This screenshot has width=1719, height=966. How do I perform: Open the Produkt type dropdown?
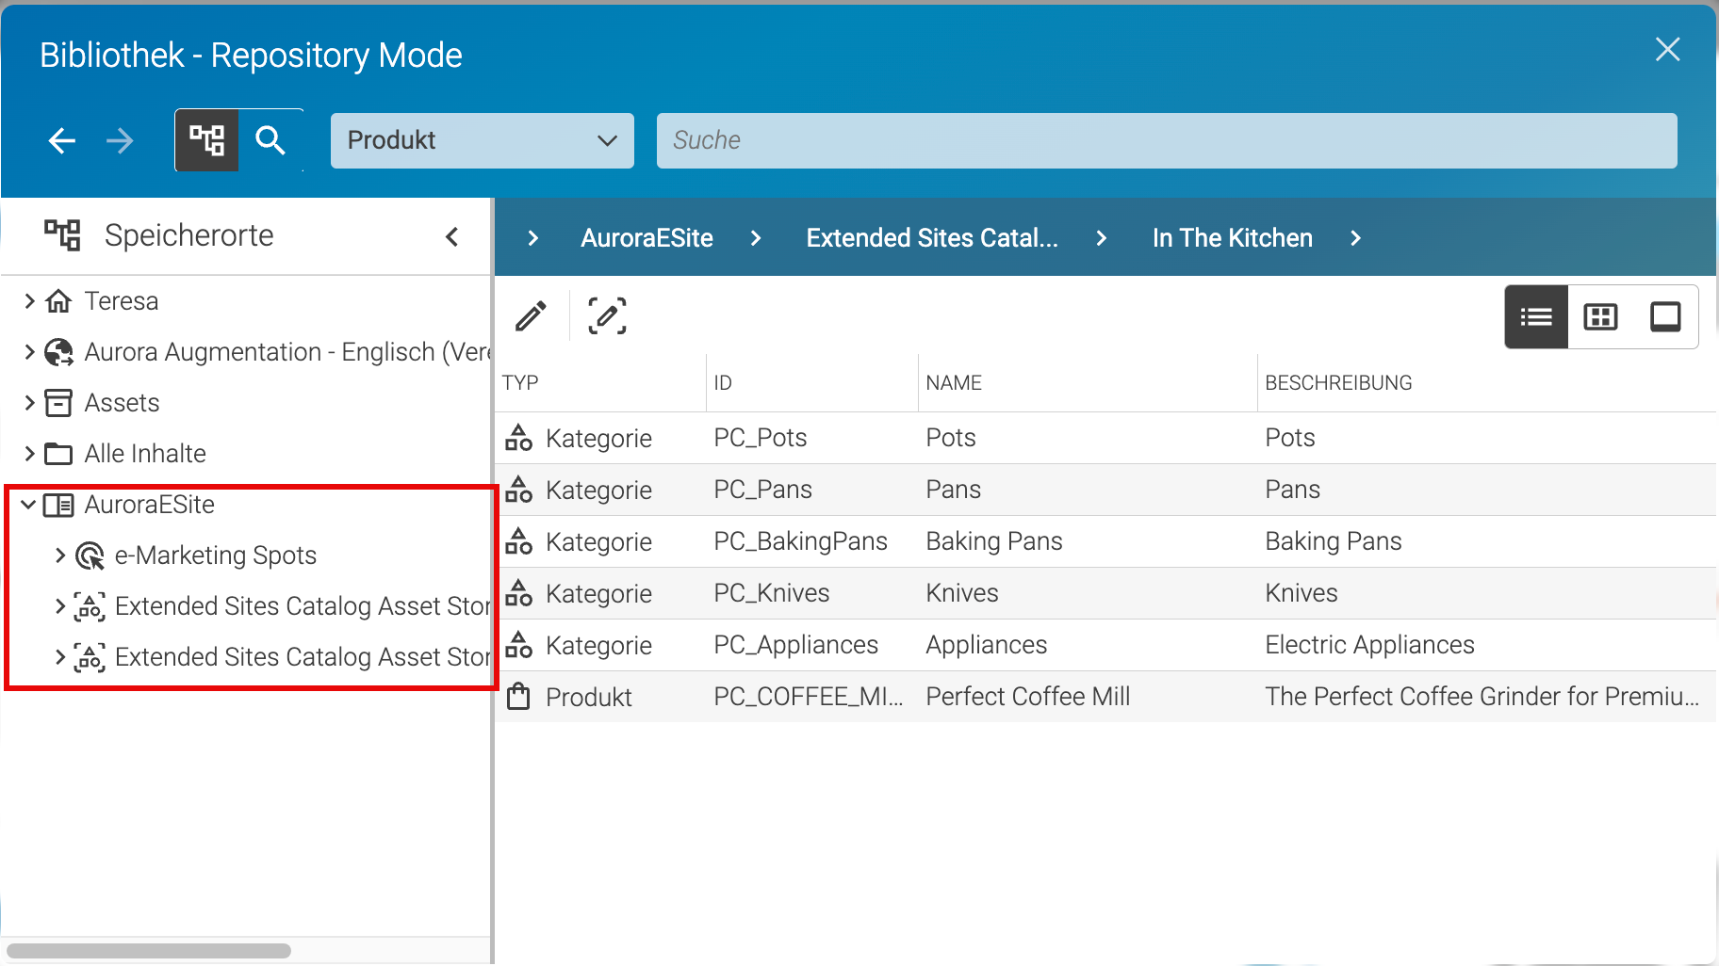pos(482,140)
